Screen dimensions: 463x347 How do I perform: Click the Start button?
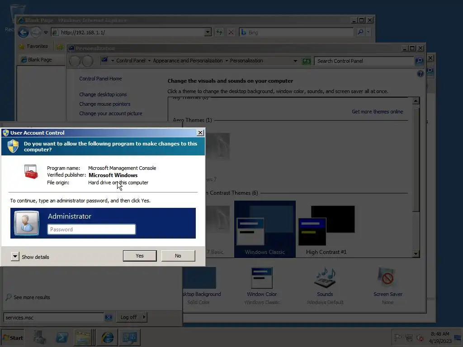[x=13, y=338]
